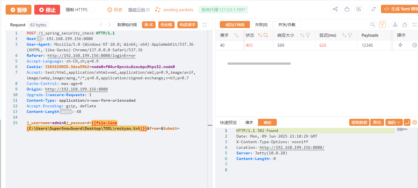
Task: Click 生成 Yaml 模板 button
Action: point(399,9)
